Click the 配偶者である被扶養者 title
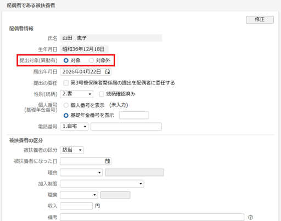 pyautogui.click(x=31, y=5)
